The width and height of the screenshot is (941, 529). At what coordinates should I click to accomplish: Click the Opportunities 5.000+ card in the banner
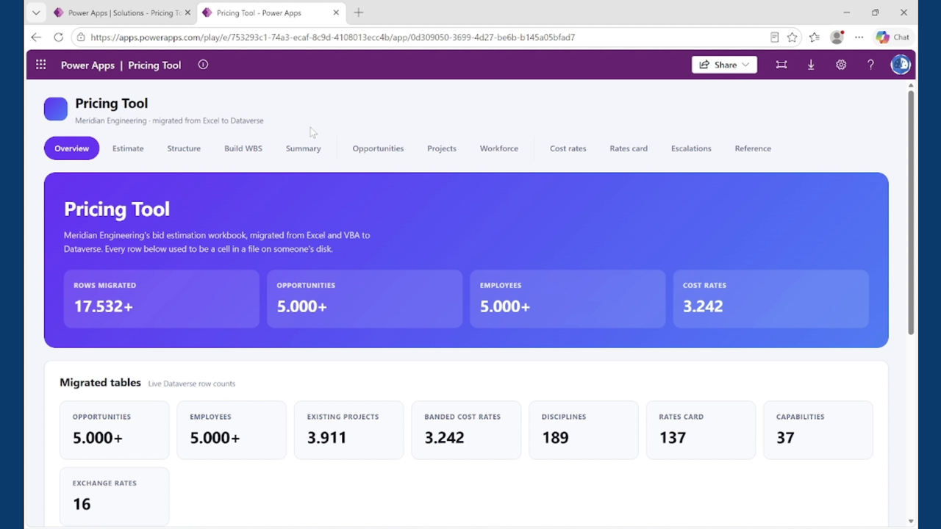365,298
